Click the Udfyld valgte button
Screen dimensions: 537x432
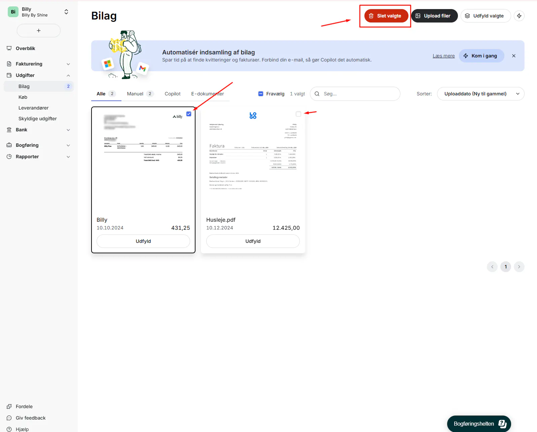click(486, 16)
